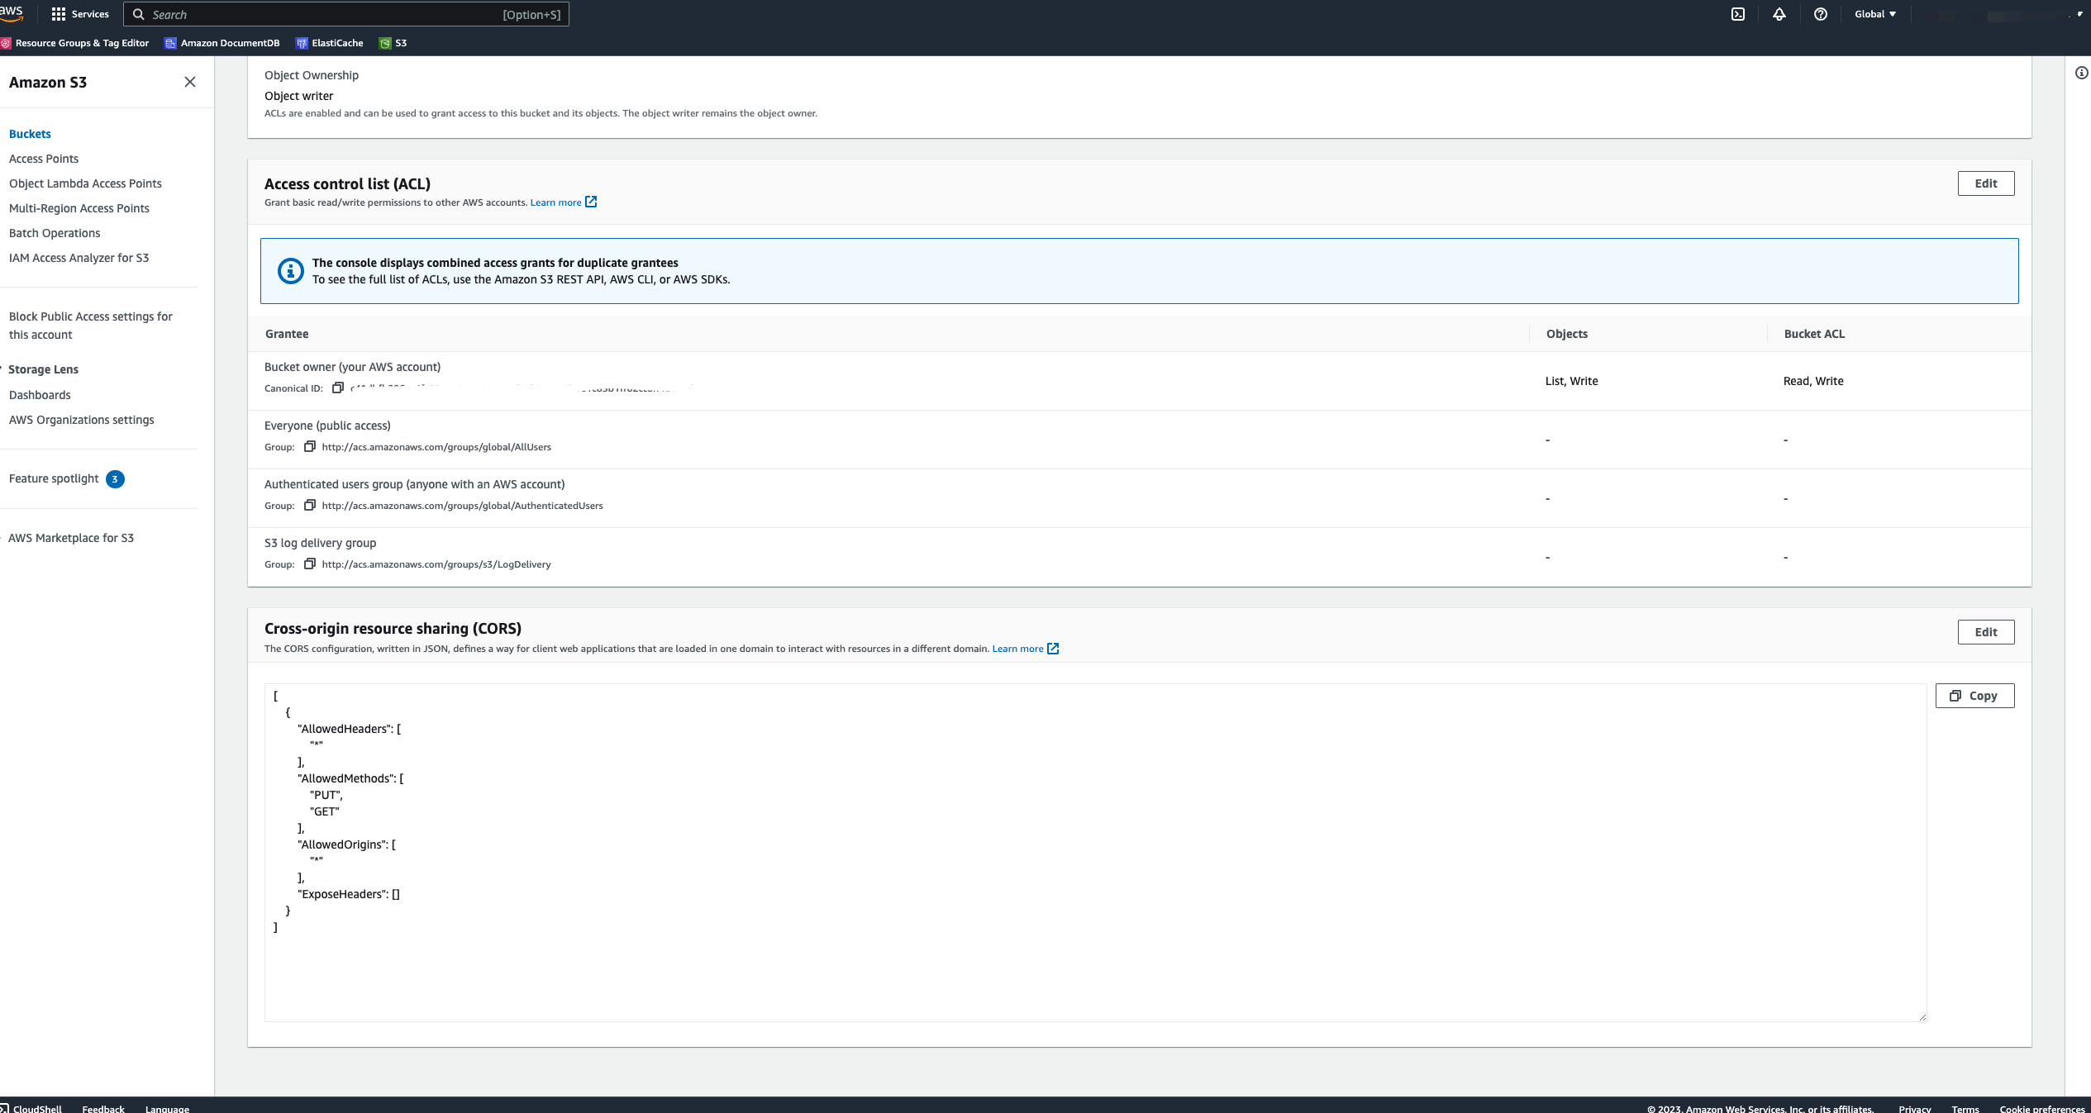Expand the Global region dropdown
Viewport: 2091px width, 1113px height.
(1875, 14)
